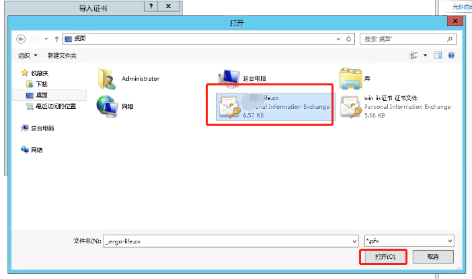Select the win iis certificate file

click(395, 107)
